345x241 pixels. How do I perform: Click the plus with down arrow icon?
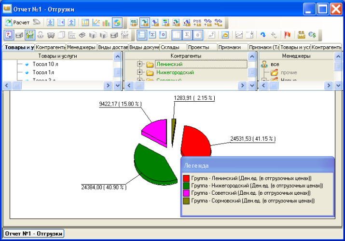click(x=274, y=35)
